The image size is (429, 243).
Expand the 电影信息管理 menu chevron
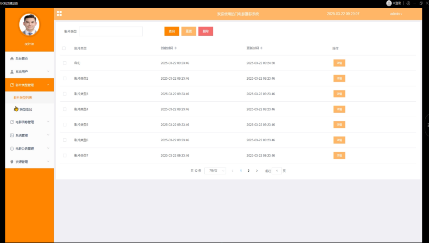pos(48,121)
